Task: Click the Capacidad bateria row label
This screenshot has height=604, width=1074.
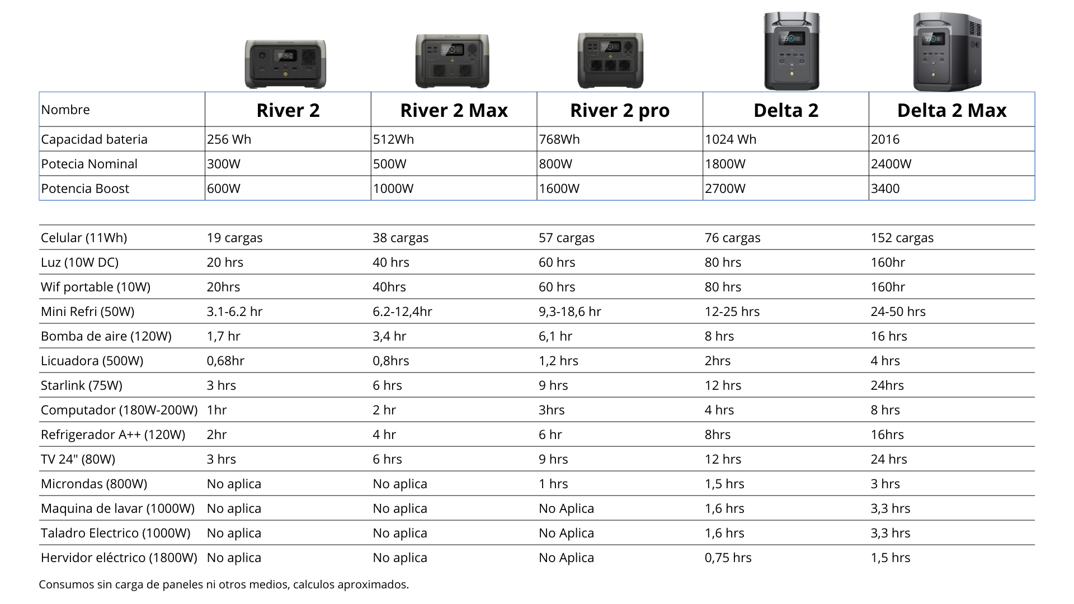Action: (x=94, y=139)
